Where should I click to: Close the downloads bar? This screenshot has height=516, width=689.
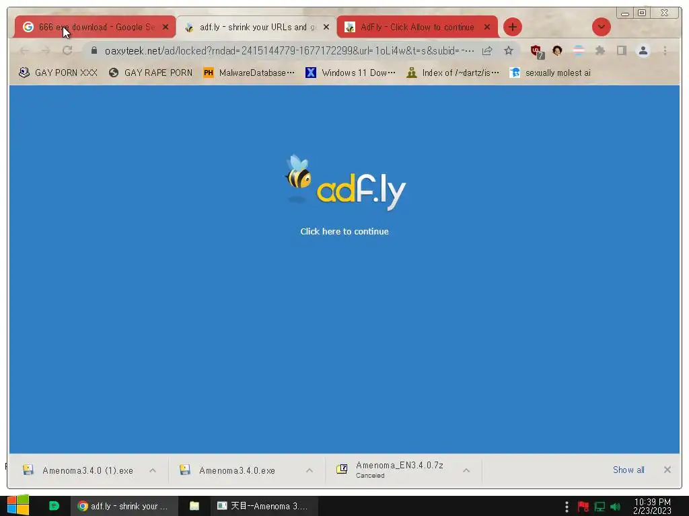pos(667,470)
